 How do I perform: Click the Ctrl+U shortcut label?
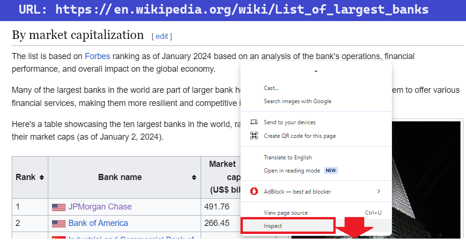pos(373,213)
